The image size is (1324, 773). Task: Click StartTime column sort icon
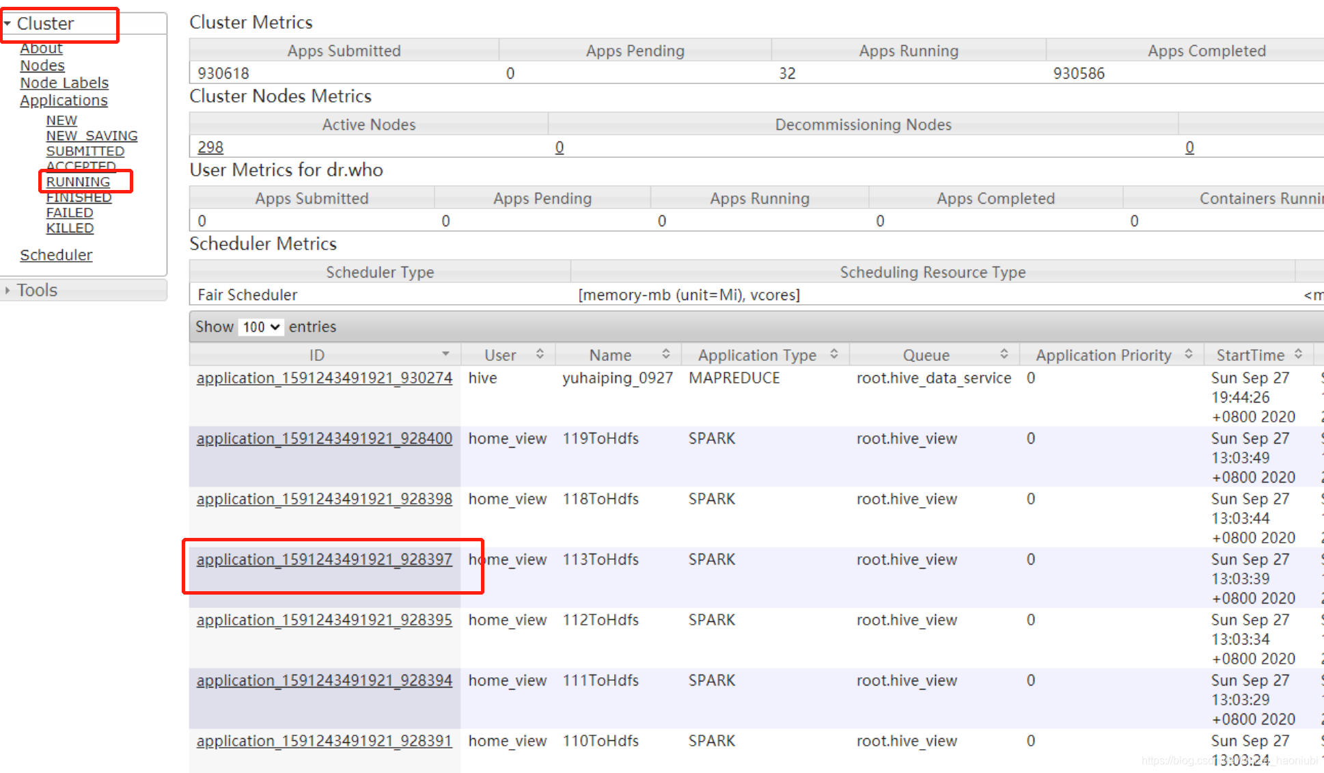coord(1298,354)
